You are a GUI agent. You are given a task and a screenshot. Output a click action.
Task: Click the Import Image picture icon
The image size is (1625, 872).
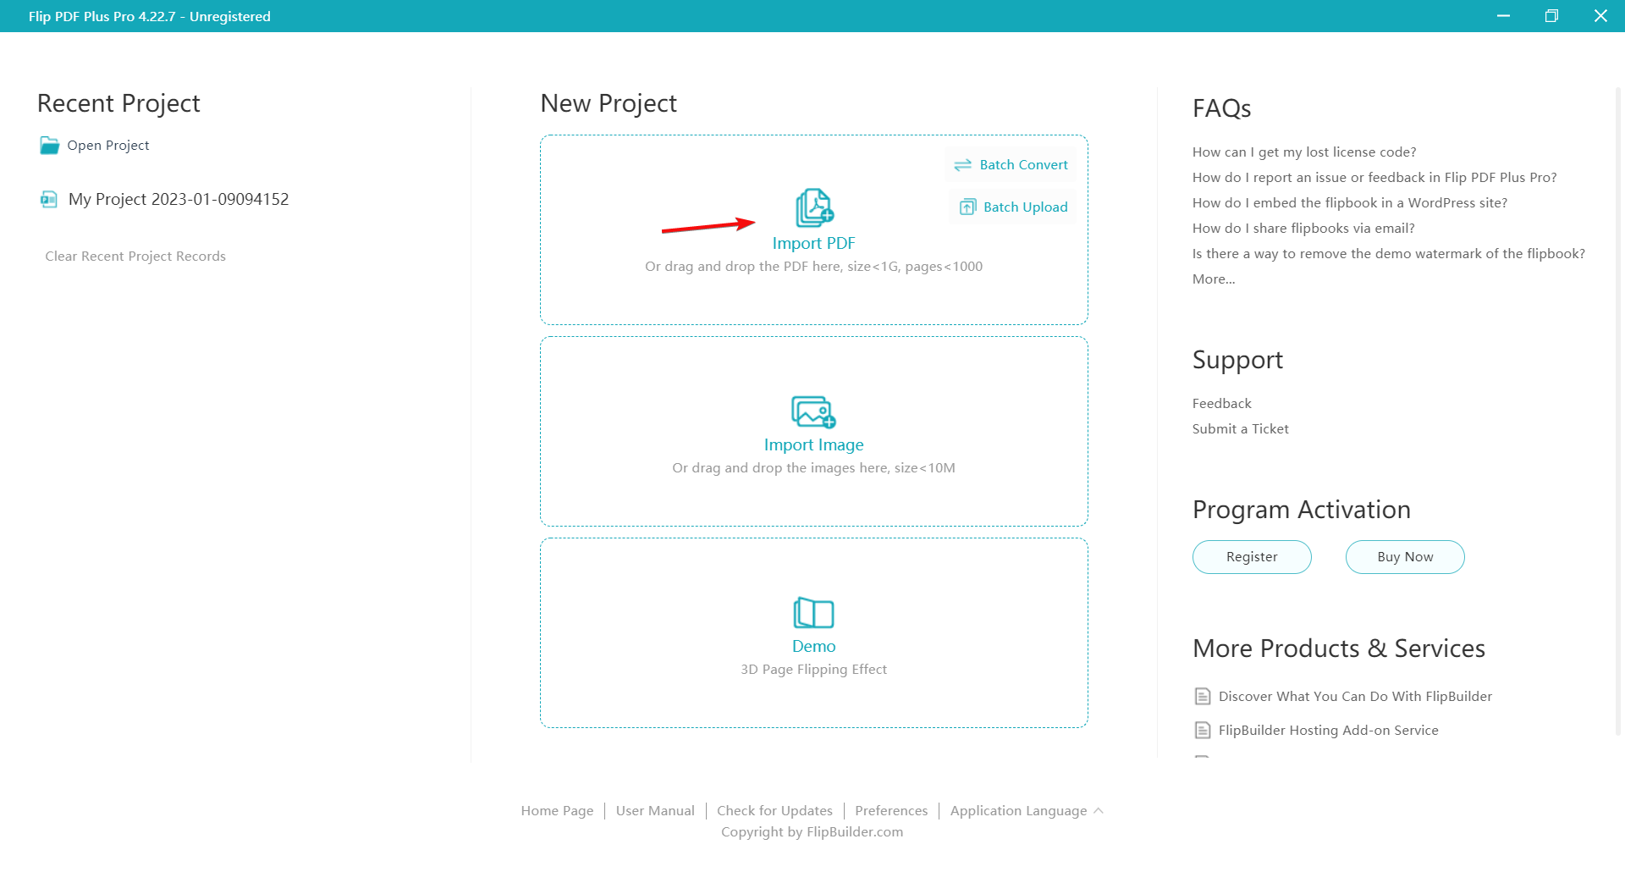click(x=813, y=411)
